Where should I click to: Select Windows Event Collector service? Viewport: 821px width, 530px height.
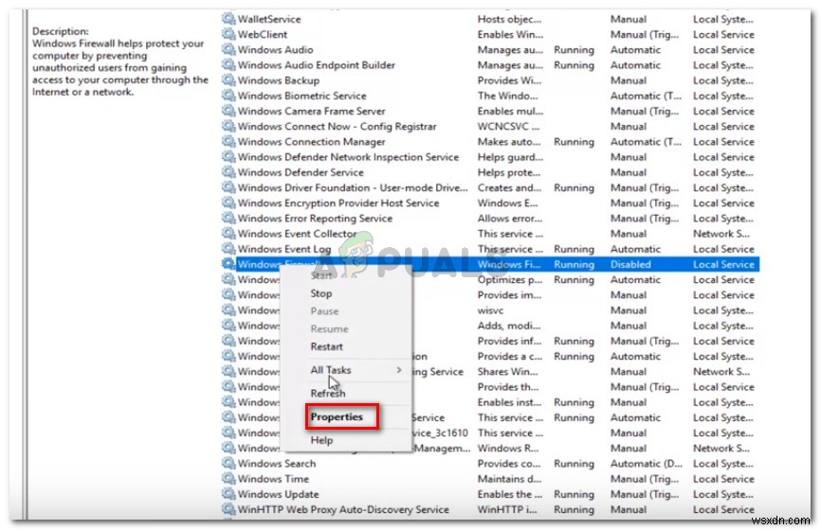pos(297,234)
